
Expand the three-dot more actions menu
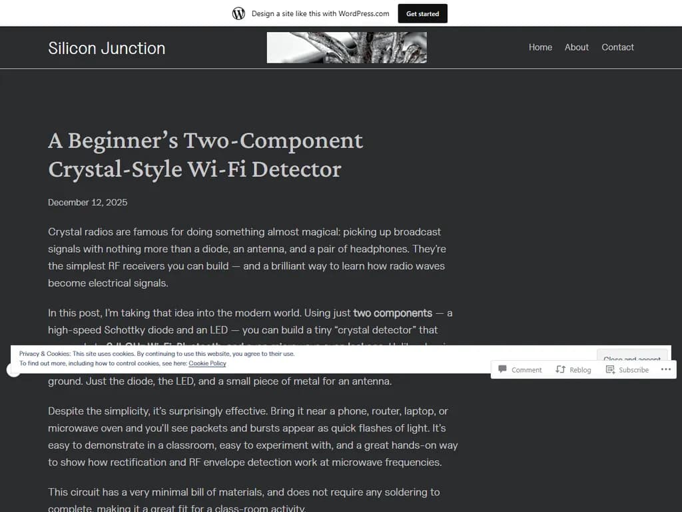(666, 369)
